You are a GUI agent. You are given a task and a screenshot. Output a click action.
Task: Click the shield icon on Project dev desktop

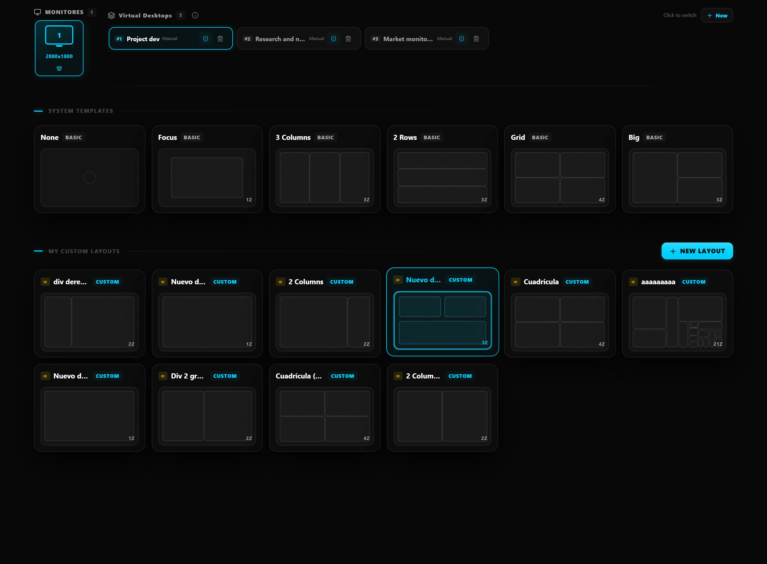click(x=206, y=39)
